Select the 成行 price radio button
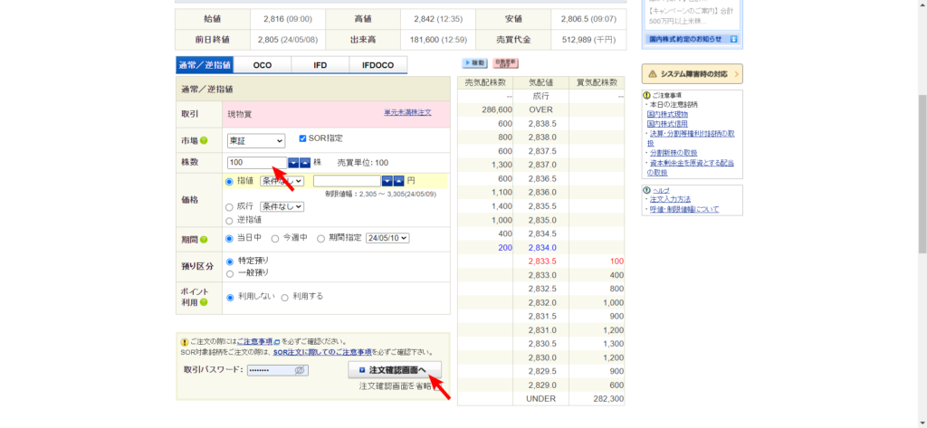Screen dimensions: 927x428 (229, 207)
